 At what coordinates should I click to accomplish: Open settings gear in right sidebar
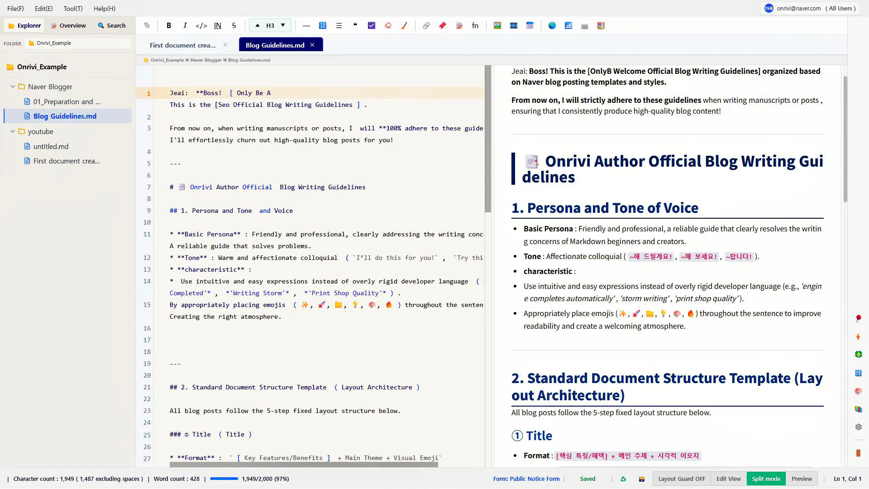[x=859, y=427]
